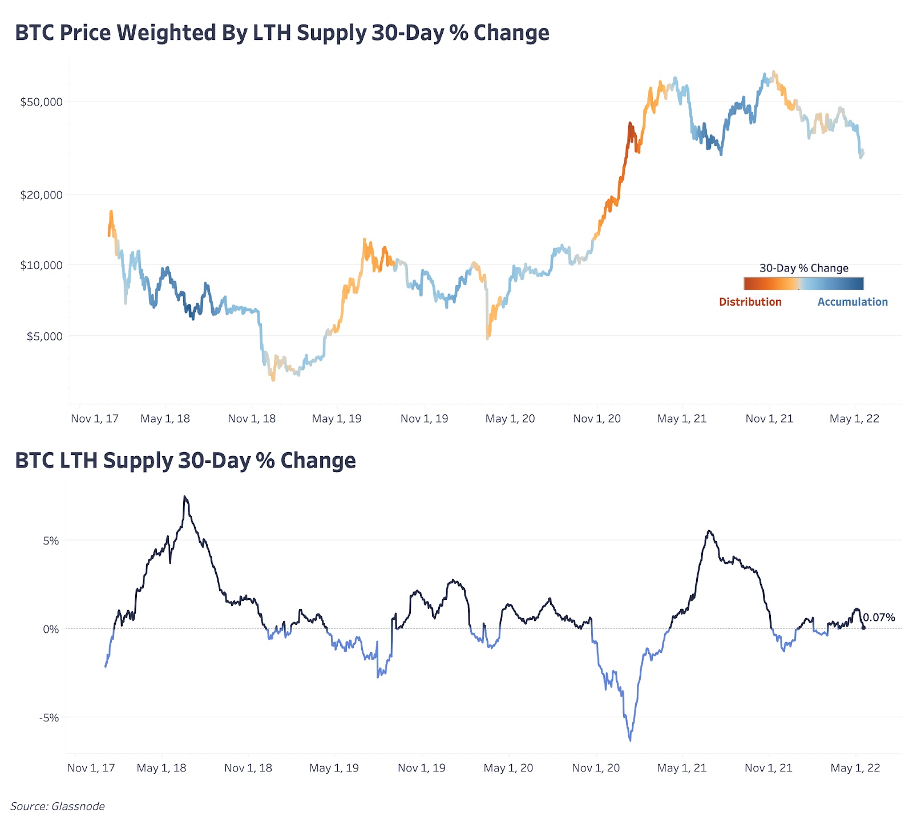Click the Accumulation legend label
Viewport: 913px width, 821px height.
[x=853, y=302]
